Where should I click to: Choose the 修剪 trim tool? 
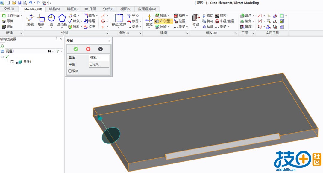tap(133, 21)
